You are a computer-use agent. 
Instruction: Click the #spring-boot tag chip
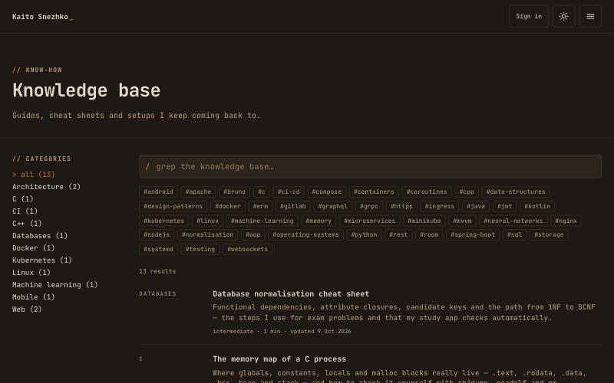(x=473, y=235)
